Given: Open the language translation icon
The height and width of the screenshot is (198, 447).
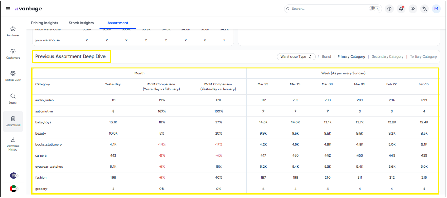Looking at the screenshot, I should (x=425, y=9).
